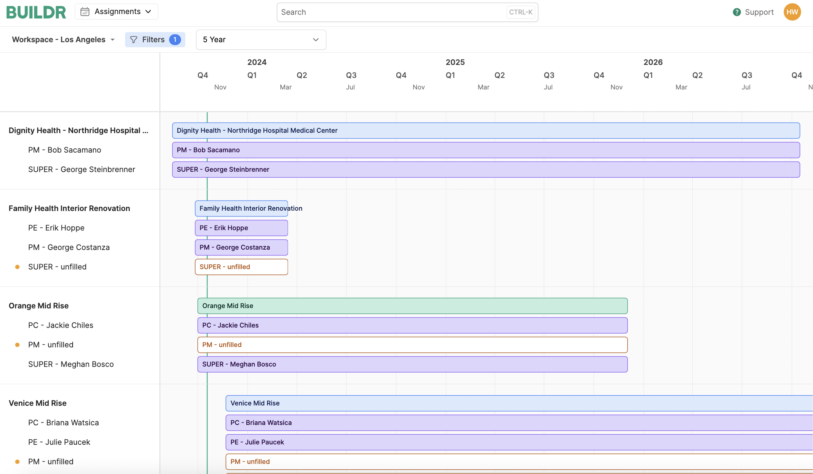Select PM - George Costanza in the list
This screenshot has height=474, width=813.
coord(69,247)
